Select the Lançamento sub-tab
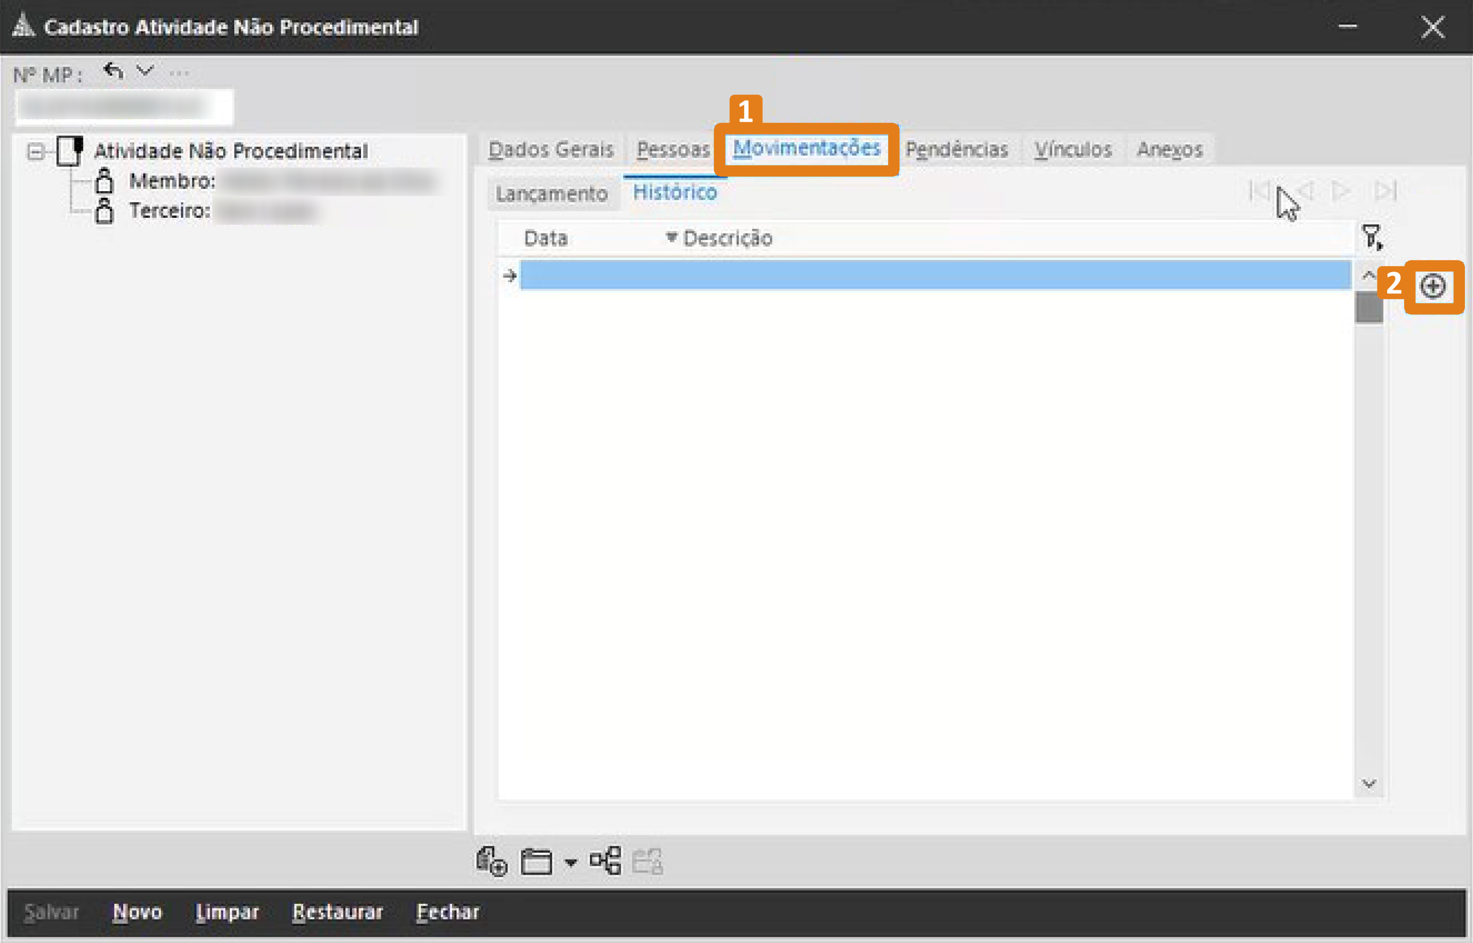 click(x=552, y=194)
